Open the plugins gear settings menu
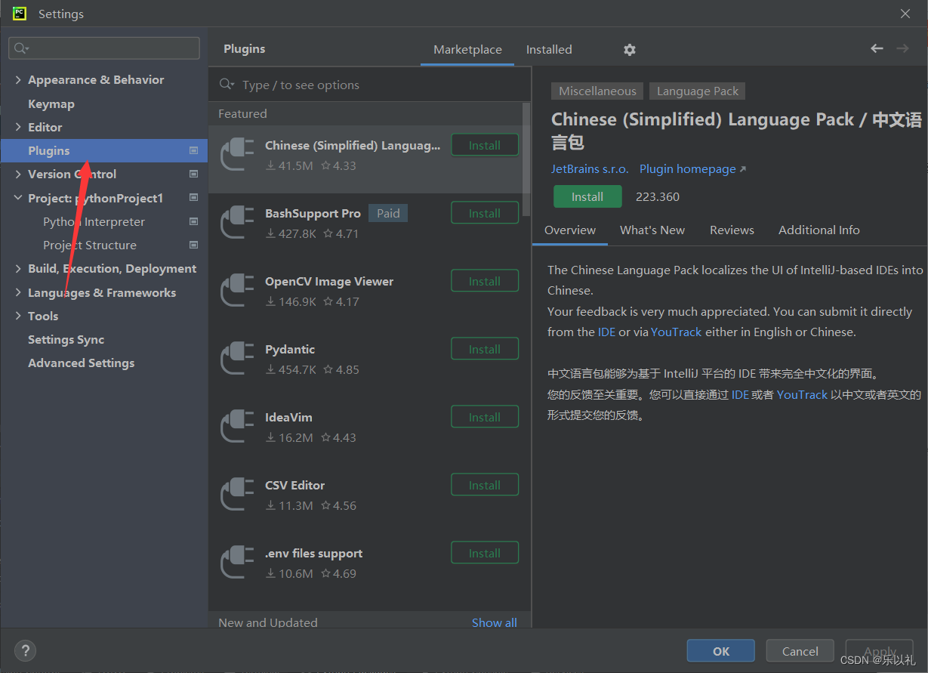 pyautogui.click(x=630, y=50)
